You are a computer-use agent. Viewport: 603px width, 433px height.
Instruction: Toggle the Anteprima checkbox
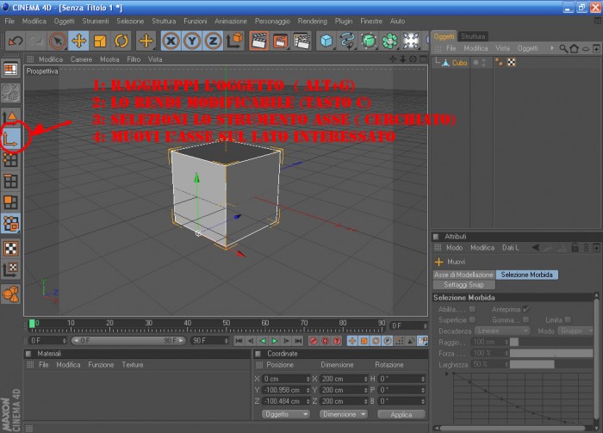(x=526, y=309)
